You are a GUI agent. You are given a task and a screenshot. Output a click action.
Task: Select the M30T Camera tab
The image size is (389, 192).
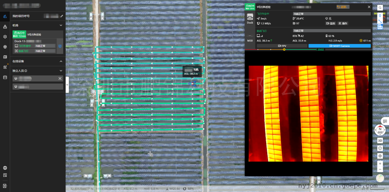[339, 46]
